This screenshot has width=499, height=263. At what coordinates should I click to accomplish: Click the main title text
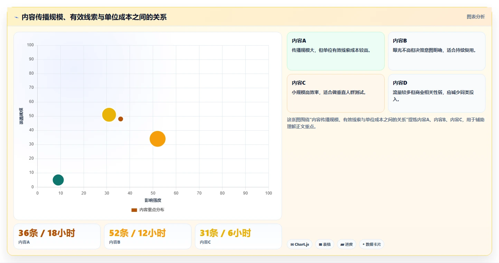[94, 17]
